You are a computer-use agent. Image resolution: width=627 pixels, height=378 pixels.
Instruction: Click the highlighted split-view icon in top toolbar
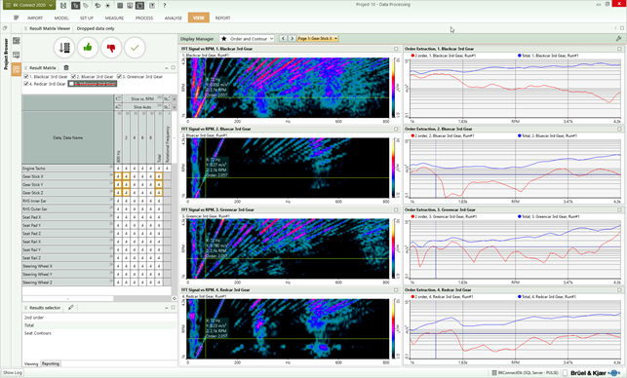pyautogui.click(x=139, y=5)
